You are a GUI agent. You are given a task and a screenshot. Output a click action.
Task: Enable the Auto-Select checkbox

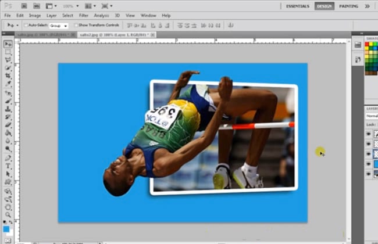(x=26, y=25)
